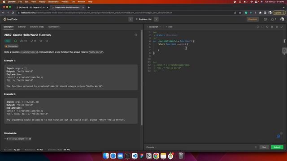
Task: Open the Bookmarks menu
Action: [x=53, y=2]
